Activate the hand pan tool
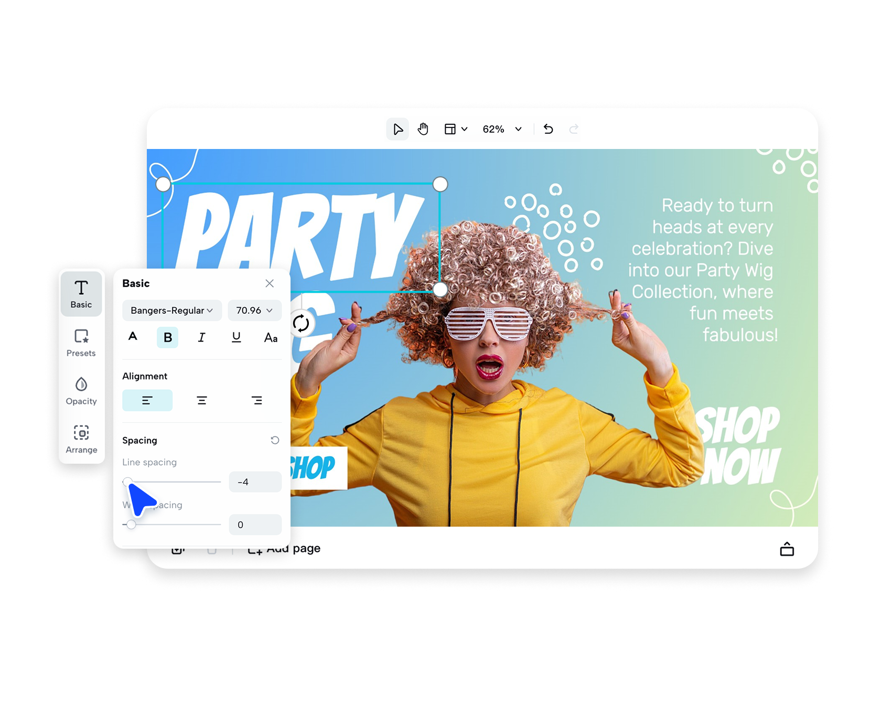The image size is (881, 705). (x=423, y=129)
